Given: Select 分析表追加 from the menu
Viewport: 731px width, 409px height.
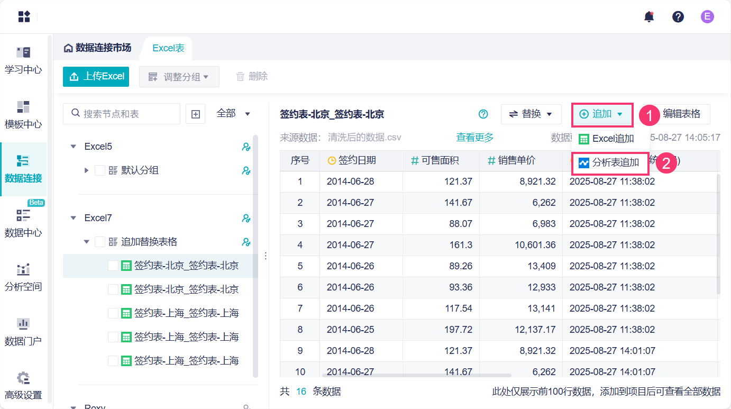Looking at the screenshot, I should point(610,163).
